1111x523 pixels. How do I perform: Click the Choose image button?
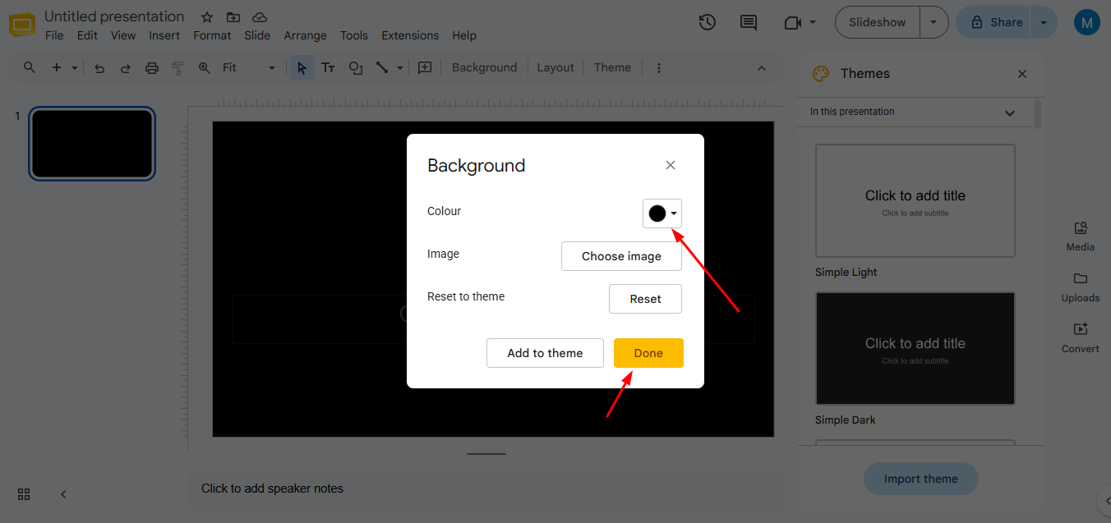tap(621, 256)
